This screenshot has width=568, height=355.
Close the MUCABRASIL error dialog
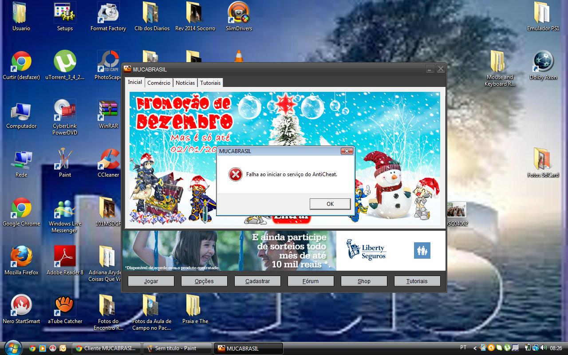coord(347,151)
